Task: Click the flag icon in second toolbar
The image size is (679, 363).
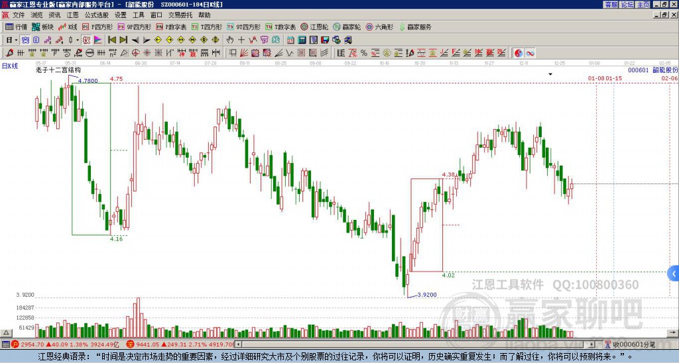Action: click(98, 40)
